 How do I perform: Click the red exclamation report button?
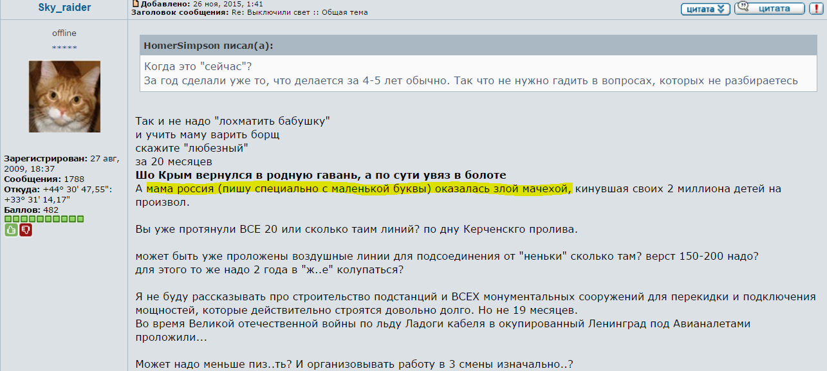pyautogui.click(x=816, y=8)
